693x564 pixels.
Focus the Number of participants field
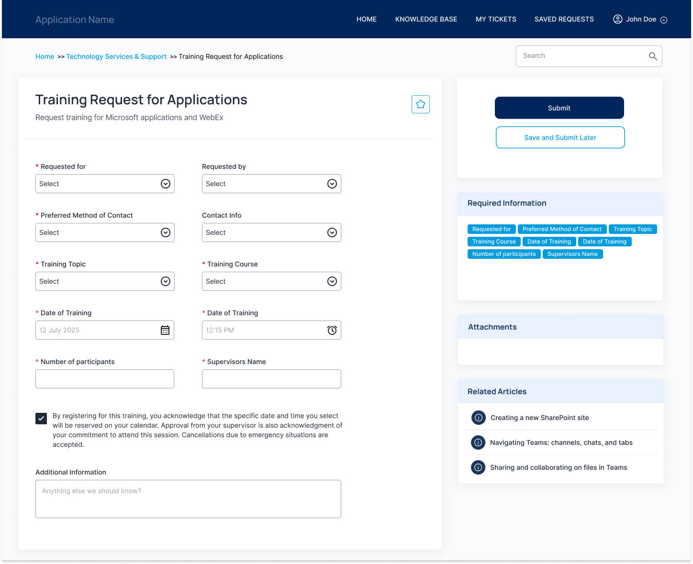(x=105, y=379)
